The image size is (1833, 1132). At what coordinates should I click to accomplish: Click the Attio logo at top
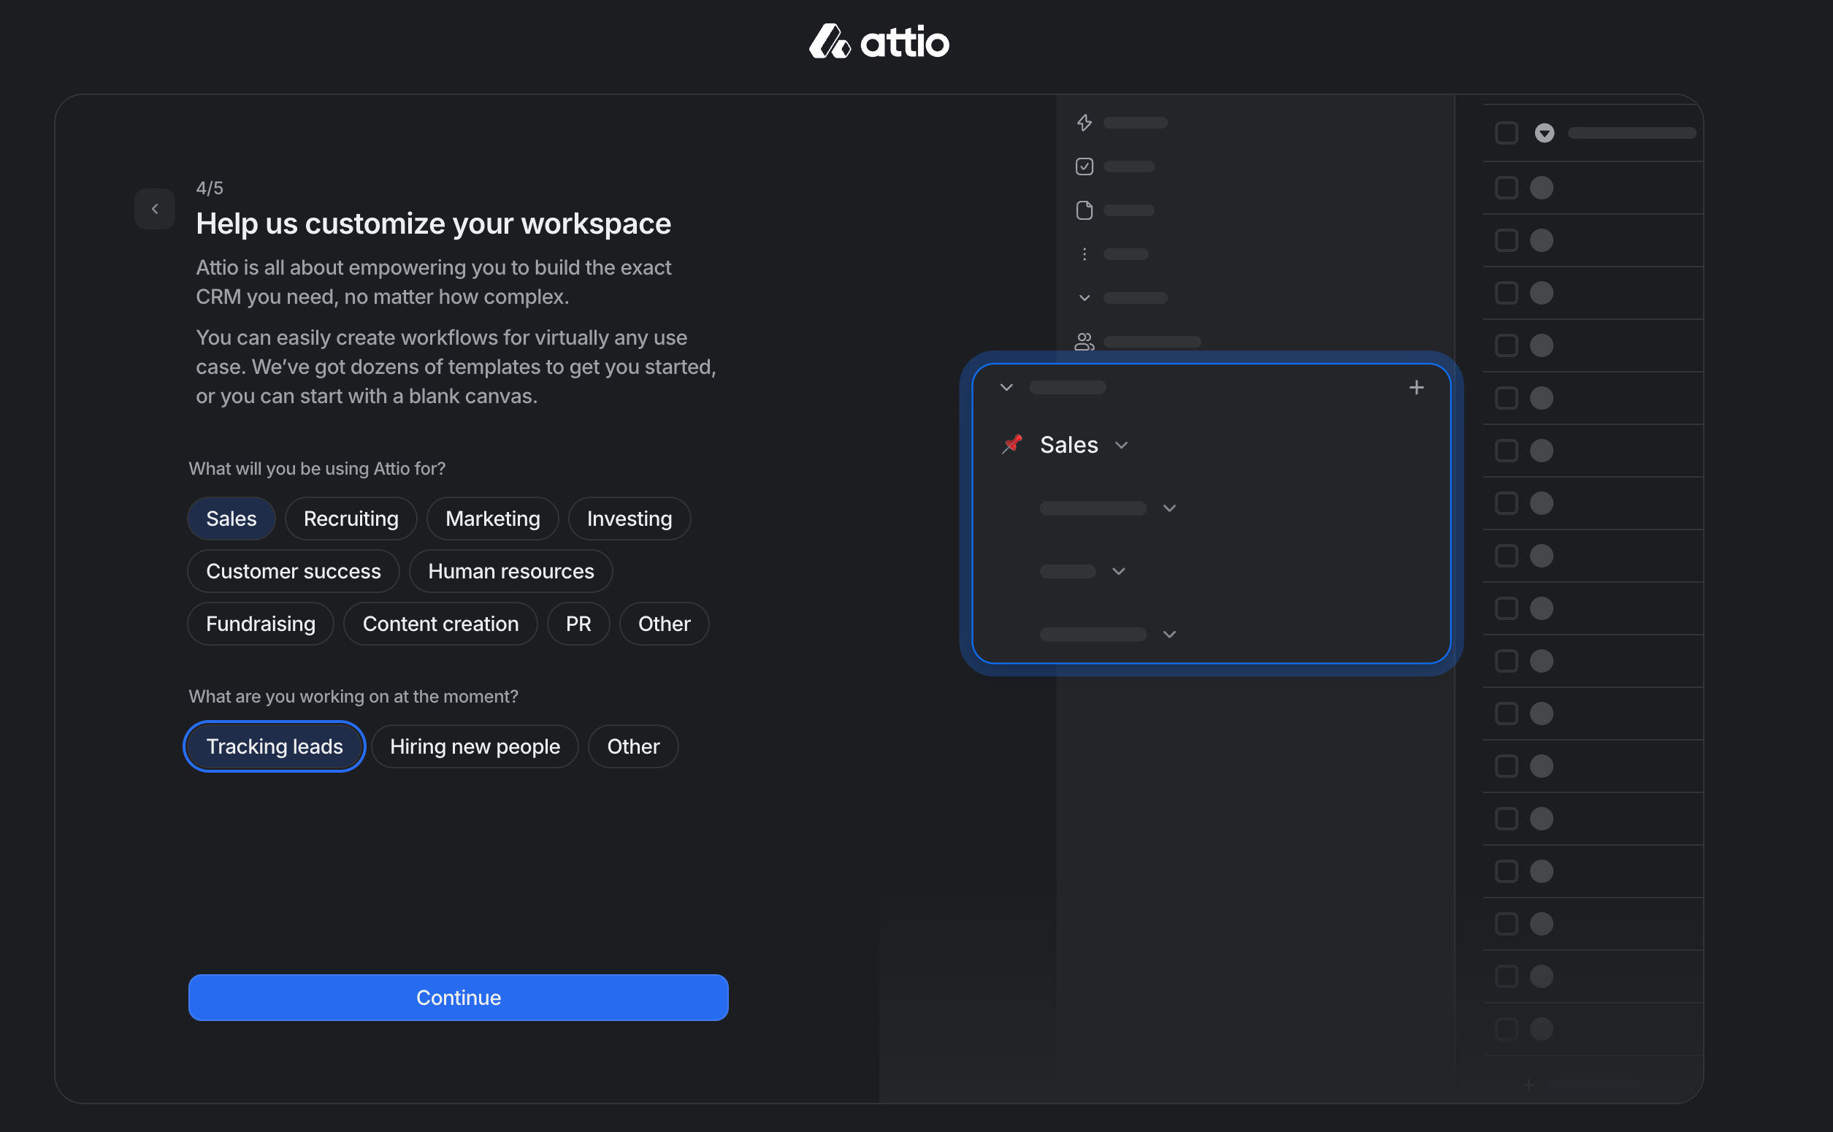point(879,42)
